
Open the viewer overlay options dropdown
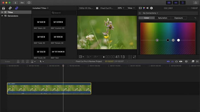pos(81,57)
